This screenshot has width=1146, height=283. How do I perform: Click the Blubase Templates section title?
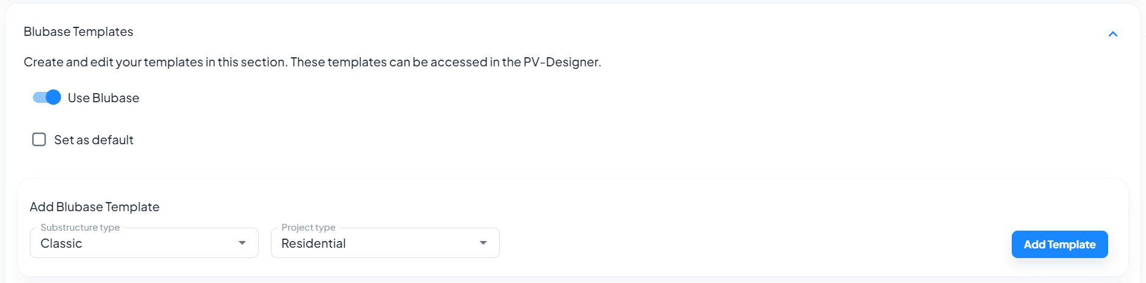78,32
